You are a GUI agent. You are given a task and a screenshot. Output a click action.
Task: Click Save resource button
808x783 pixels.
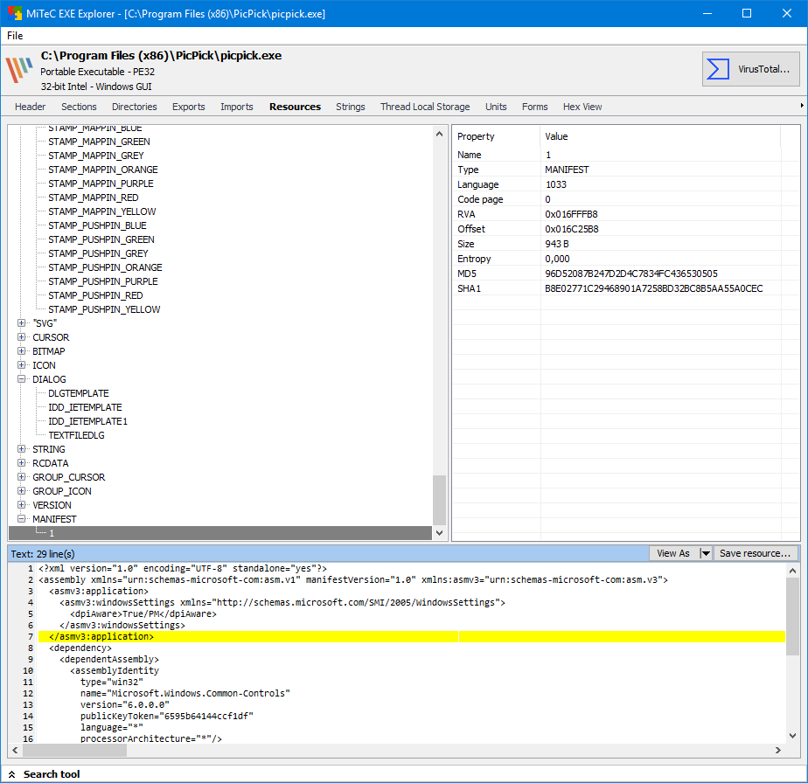click(755, 553)
